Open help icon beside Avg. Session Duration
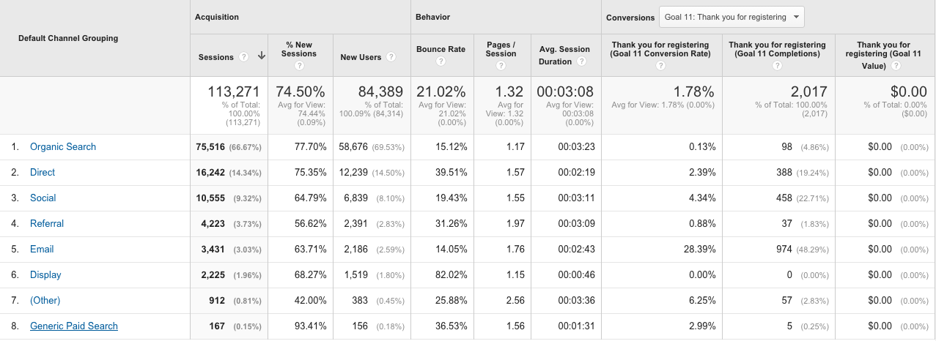The width and height of the screenshot is (936, 341). [x=581, y=61]
